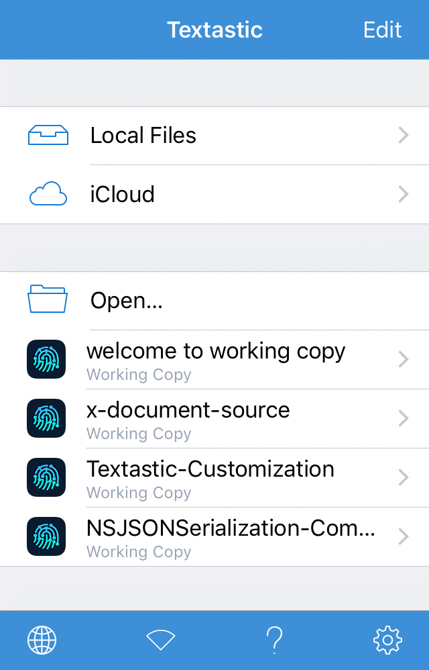Expand chevron for Textastic-Customization
The image size is (429, 670).
pos(403,477)
